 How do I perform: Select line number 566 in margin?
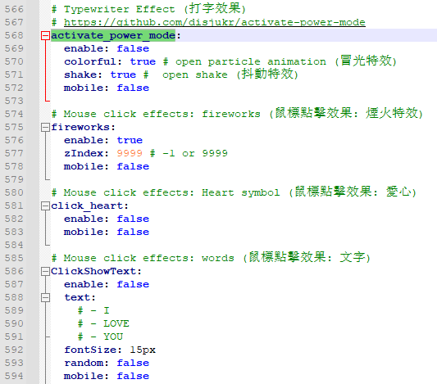pos(14,9)
